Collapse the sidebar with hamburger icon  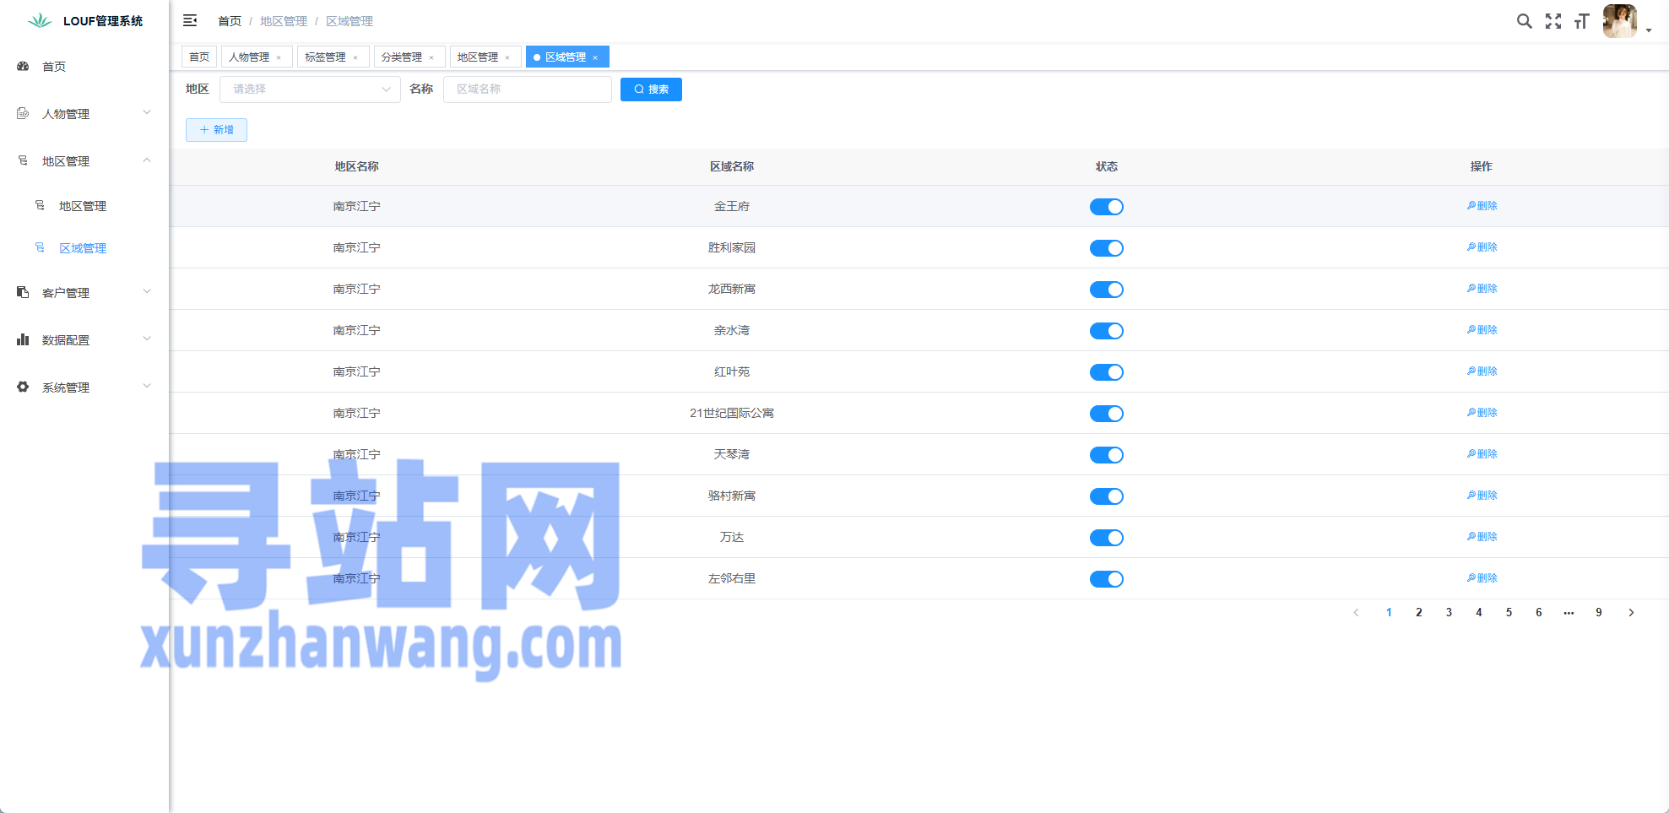[190, 20]
